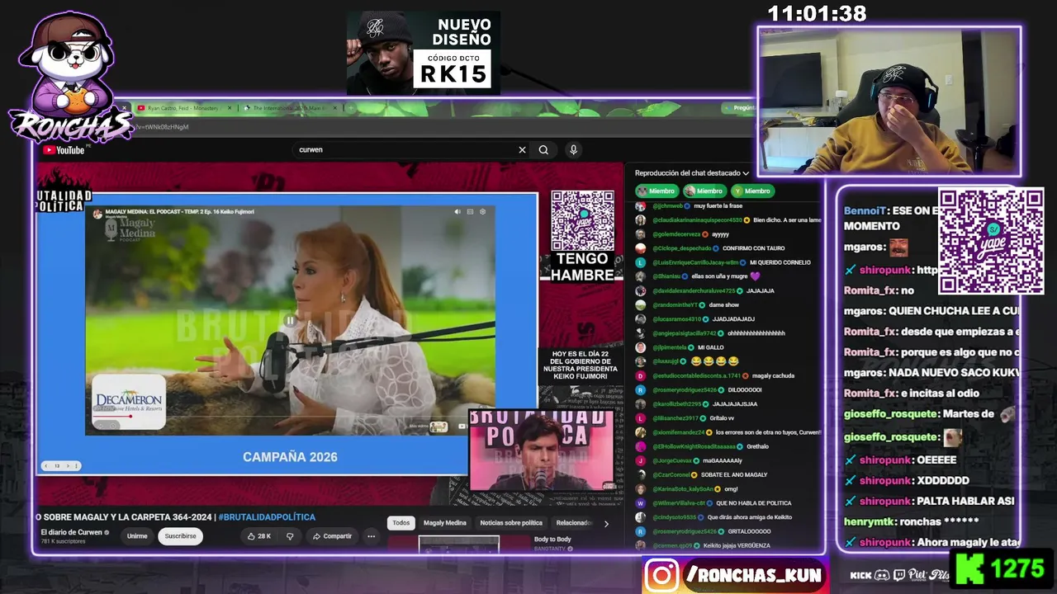The image size is (1057, 594).
Task: Open 'El diario de Curwen' channel
Action: click(x=71, y=533)
